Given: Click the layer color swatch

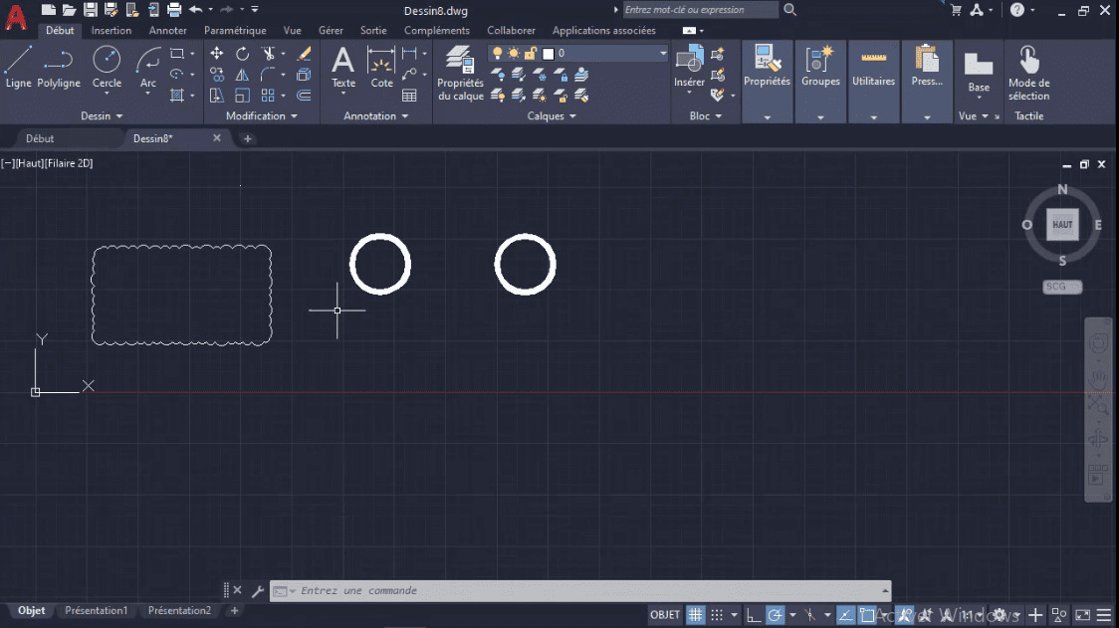Looking at the screenshot, I should pyautogui.click(x=549, y=53).
